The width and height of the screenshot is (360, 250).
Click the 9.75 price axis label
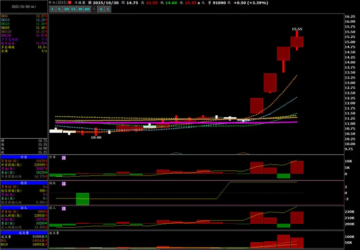pyautogui.click(x=349, y=149)
